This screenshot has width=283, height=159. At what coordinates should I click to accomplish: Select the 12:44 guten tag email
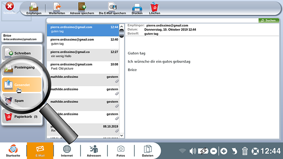click(x=83, y=30)
